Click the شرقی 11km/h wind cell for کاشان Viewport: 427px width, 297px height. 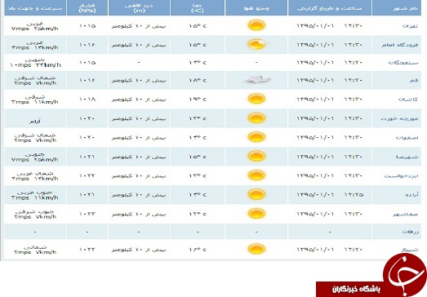(35, 100)
